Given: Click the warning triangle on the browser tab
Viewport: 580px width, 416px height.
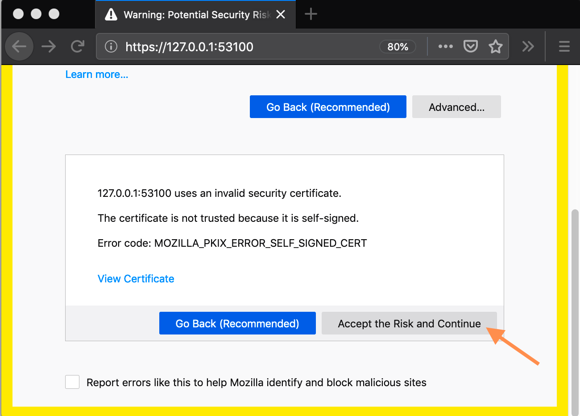Looking at the screenshot, I should (x=110, y=14).
